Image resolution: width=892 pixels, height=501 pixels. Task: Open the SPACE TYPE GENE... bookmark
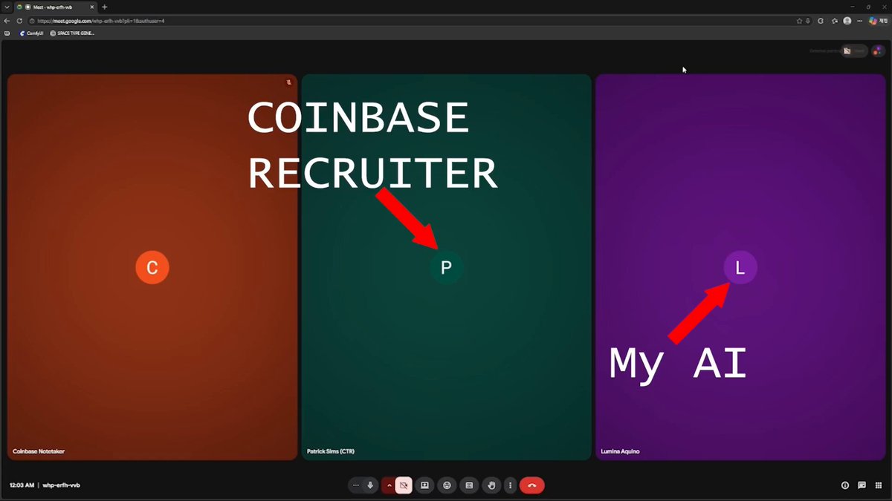(x=72, y=33)
